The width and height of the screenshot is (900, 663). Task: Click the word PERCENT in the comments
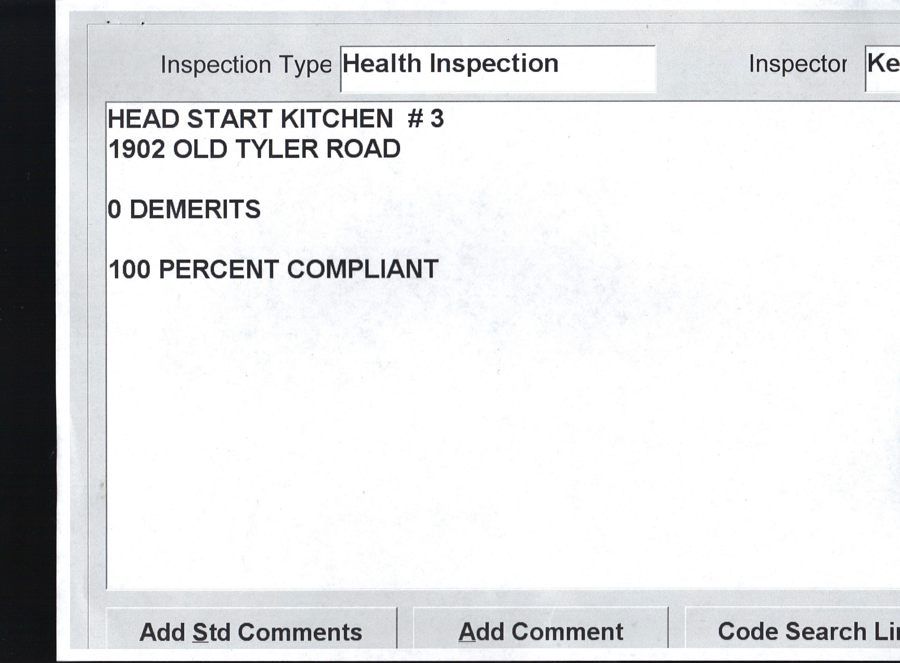pos(218,269)
